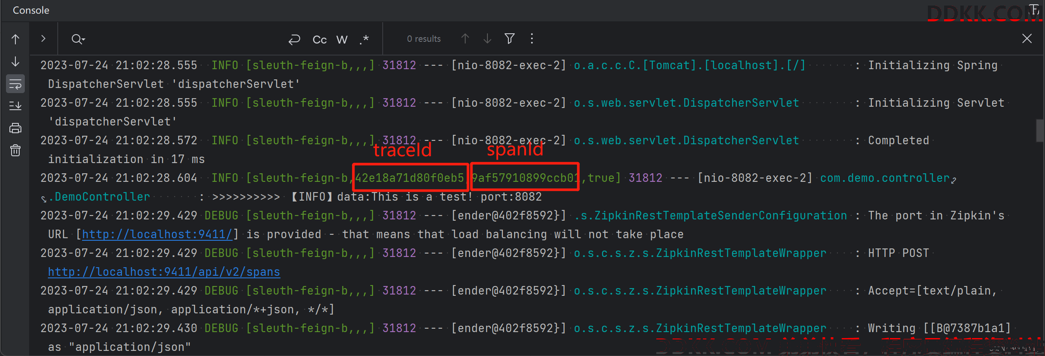Viewport: 1045px width, 356px height.
Task: Toggle the W whole words option
Action: coord(342,40)
